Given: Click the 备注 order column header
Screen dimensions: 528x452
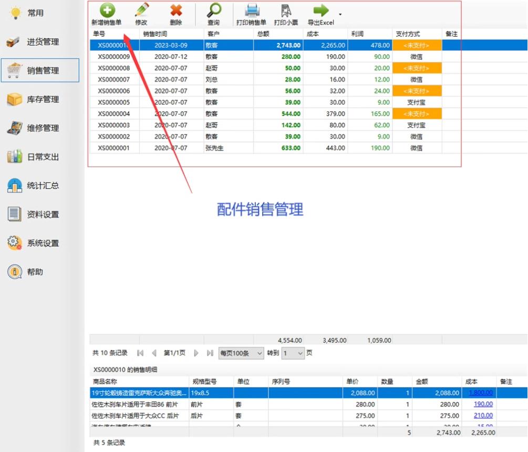Looking at the screenshot, I should point(451,34).
